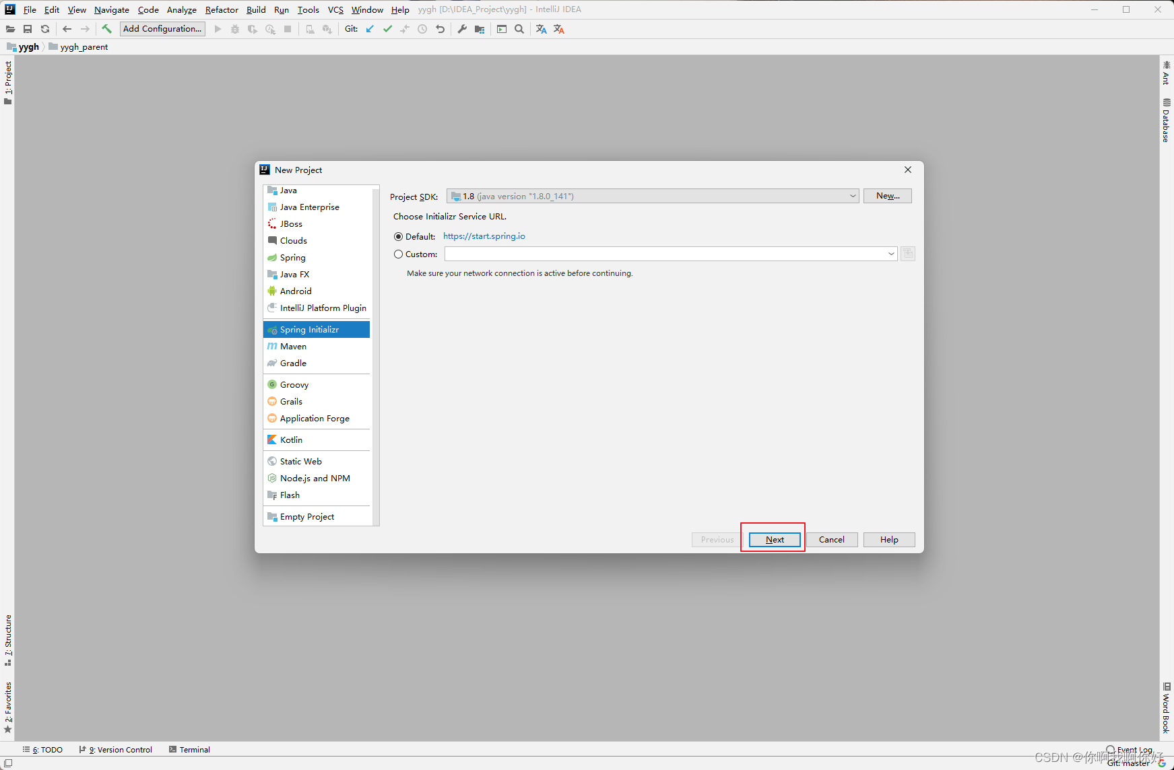Open the https://start.spring.io link
The width and height of the screenshot is (1174, 770).
tap(484, 236)
